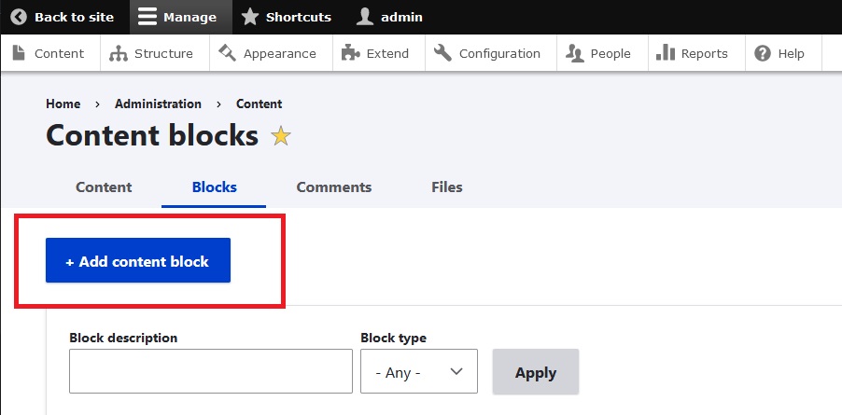Click the admin user icon

[x=365, y=17]
